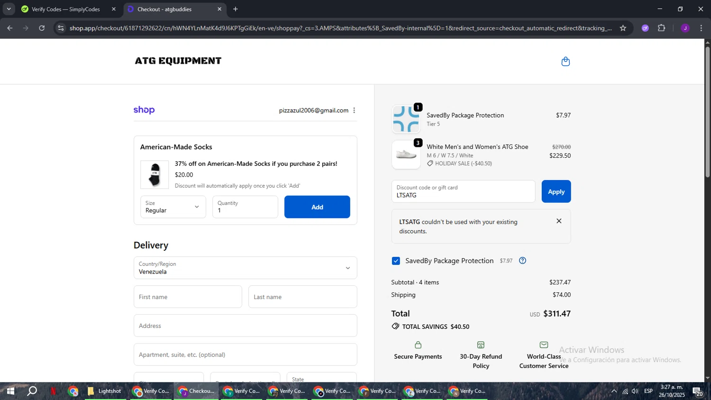The image size is (711, 400).
Task: Click the Shop logo
Action: coord(144,110)
